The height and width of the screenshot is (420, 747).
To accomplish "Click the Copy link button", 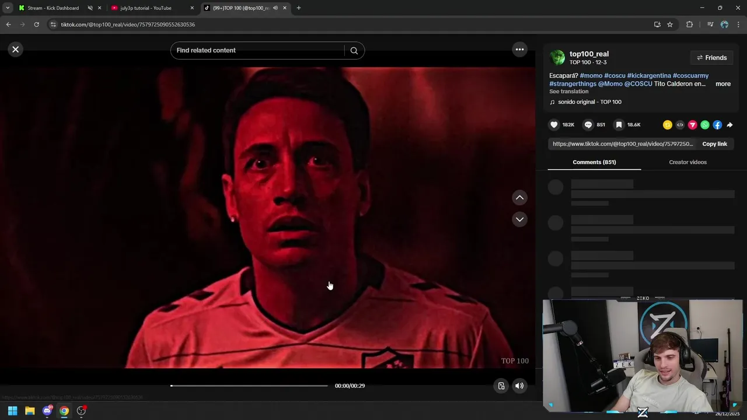I will pos(714,144).
